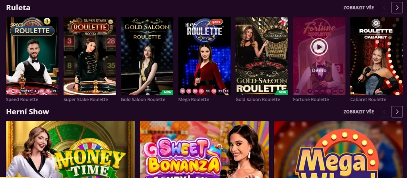Viewport: 407px width, 178px height.
Task: Show next Herní Show games arrow
Action: point(397,112)
